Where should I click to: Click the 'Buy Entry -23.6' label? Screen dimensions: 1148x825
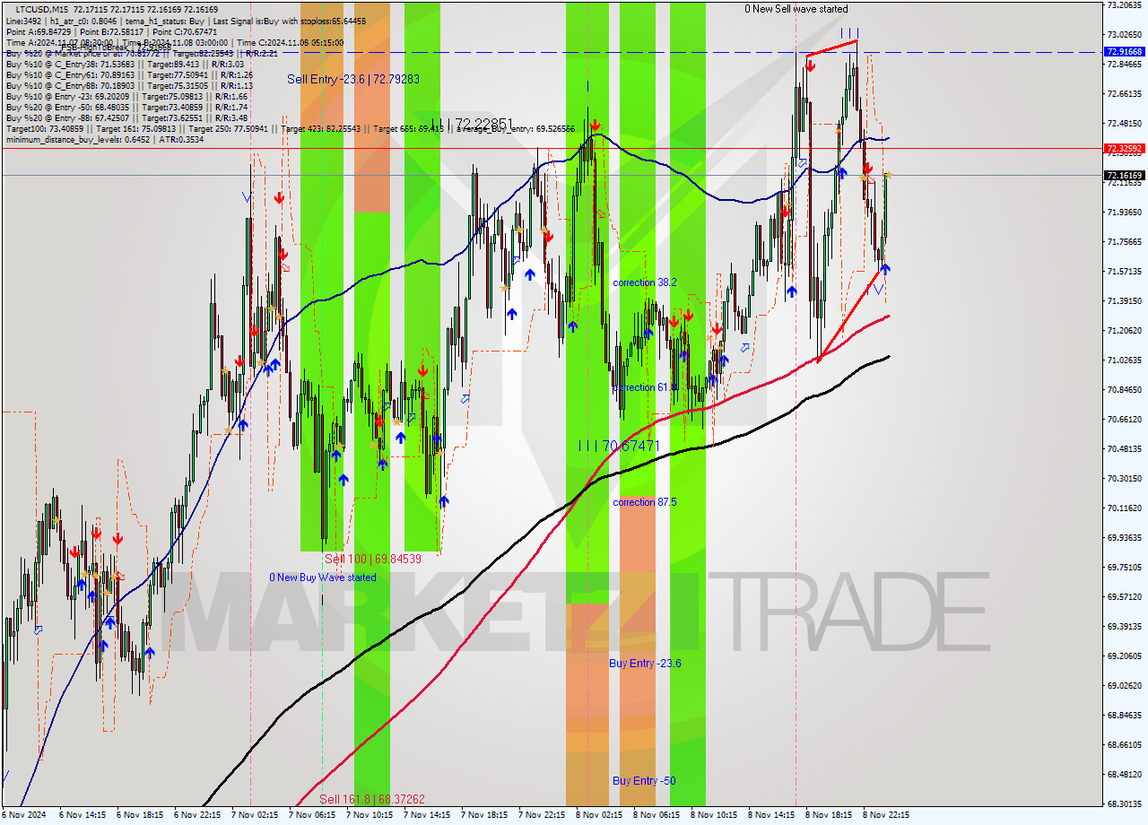click(645, 664)
